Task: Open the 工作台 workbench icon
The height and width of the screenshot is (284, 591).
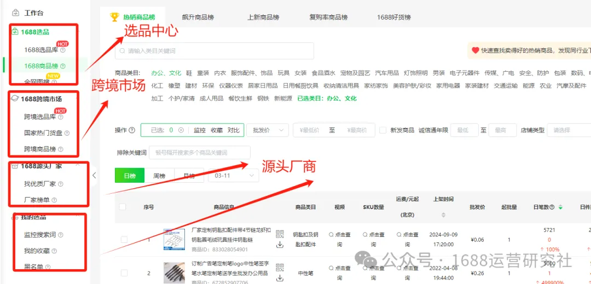Action: (x=15, y=13)
